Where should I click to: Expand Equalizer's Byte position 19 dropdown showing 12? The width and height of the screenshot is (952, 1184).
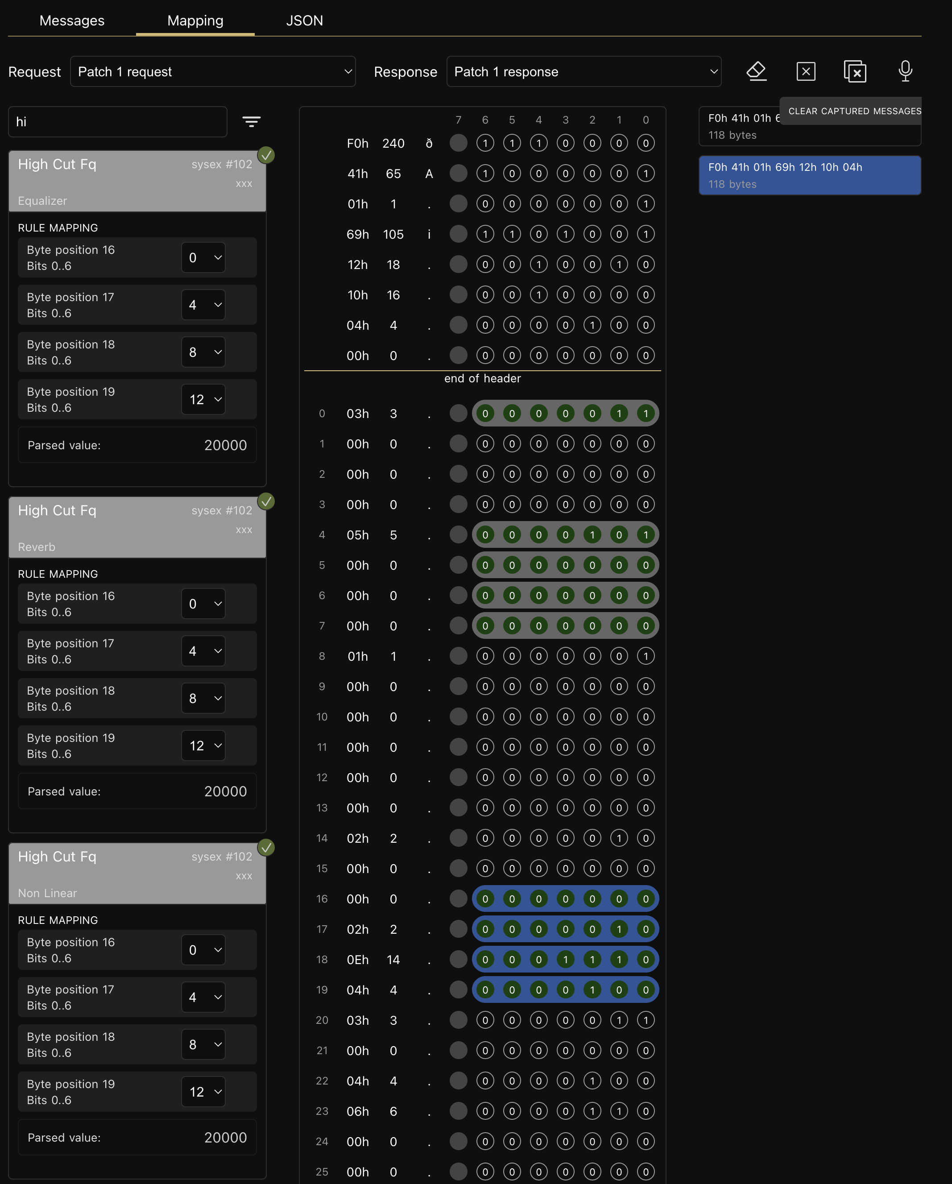tap(203, 399)
